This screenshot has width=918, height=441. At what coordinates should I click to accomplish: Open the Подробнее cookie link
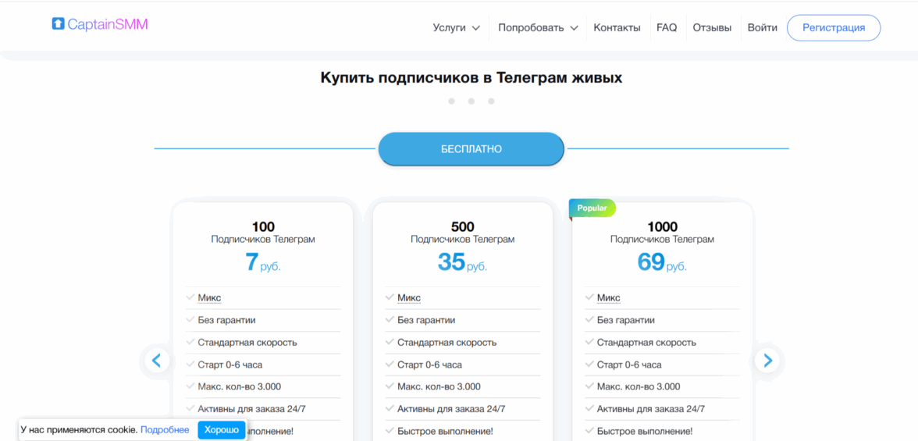click(165, 430)
